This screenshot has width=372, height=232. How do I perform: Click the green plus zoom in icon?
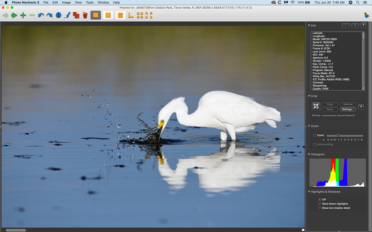pos(23,15)
